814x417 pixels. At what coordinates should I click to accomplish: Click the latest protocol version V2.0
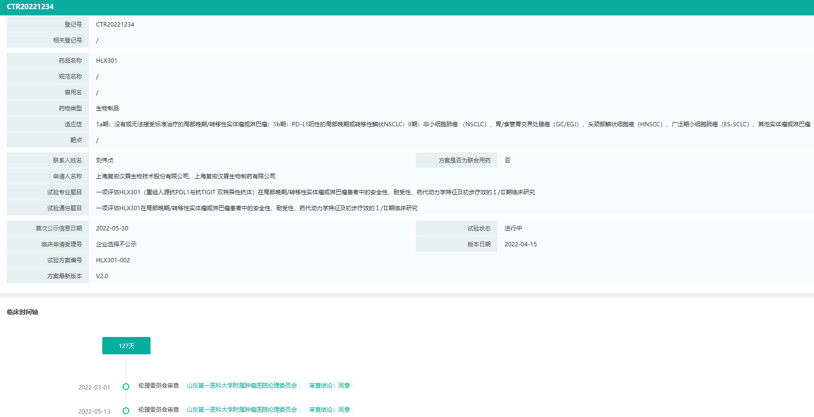click(x=102, y=276)
